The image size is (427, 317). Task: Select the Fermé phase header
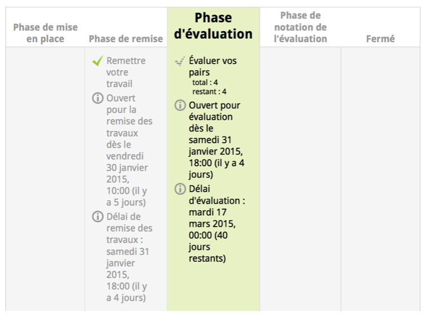(380, 39)
